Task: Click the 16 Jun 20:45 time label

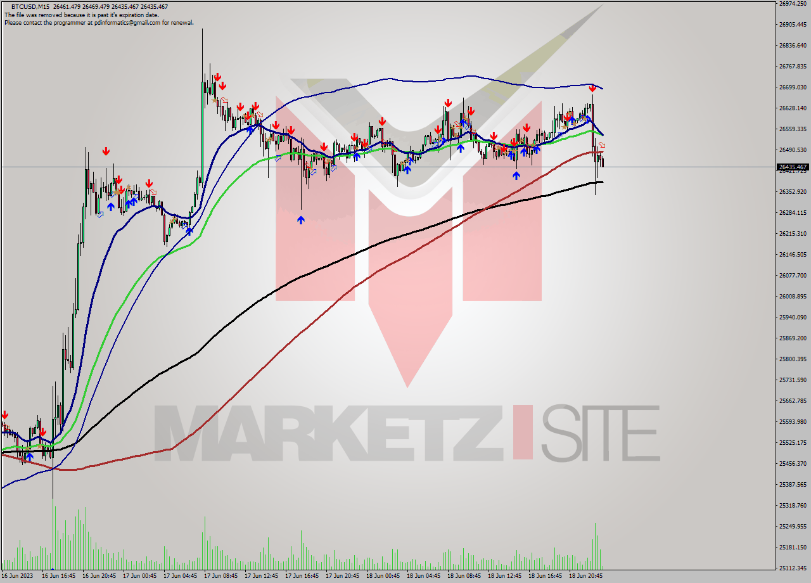Action: [99, 577]
